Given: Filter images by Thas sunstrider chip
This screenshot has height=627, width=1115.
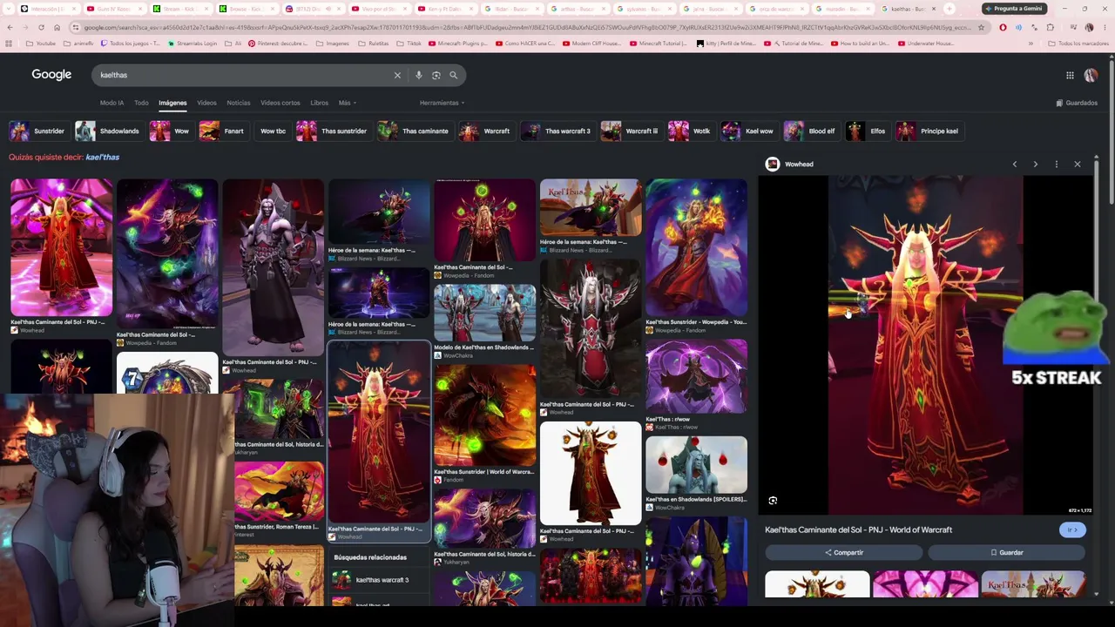Looking at the screenshot, I should [x=333, y=131].
